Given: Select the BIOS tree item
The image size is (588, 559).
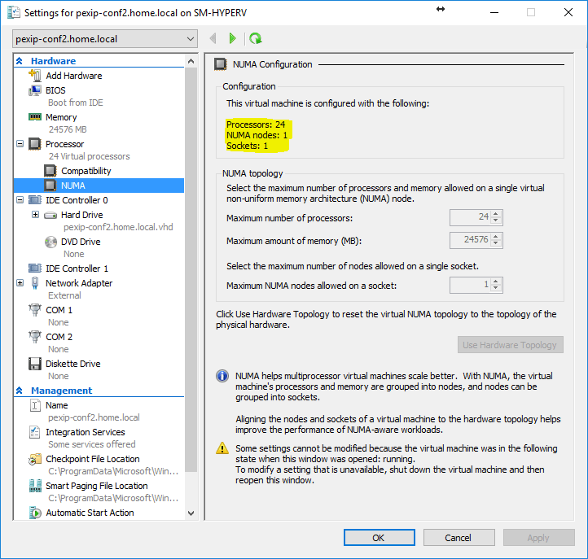Looking at the screenshot, I should [x=55, y=90].
